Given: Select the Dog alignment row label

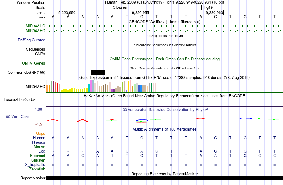Looking at the screenshot, I should click(42, 151).
